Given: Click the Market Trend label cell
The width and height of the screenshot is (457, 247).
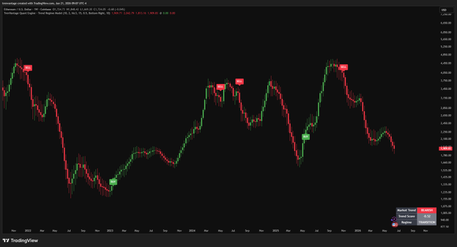Looking at the screenshot, I should (x=407, y=210).
